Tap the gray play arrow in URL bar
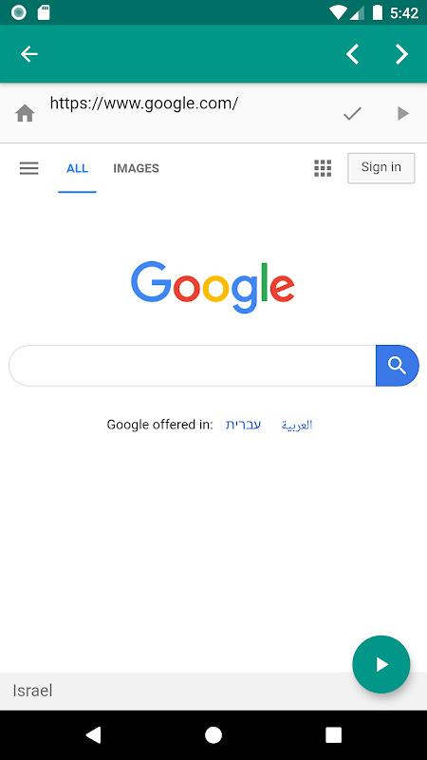The height and width of the screenshot is (760, 427). click(402, 113)
